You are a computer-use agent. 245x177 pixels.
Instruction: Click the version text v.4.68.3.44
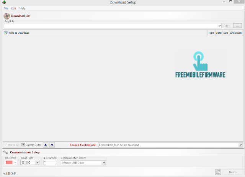click(10, 174)
